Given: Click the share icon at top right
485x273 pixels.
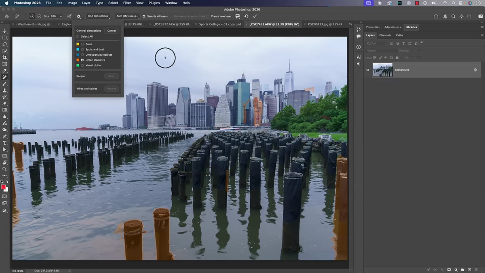Looking at the screenshot, I should (436, 16).
